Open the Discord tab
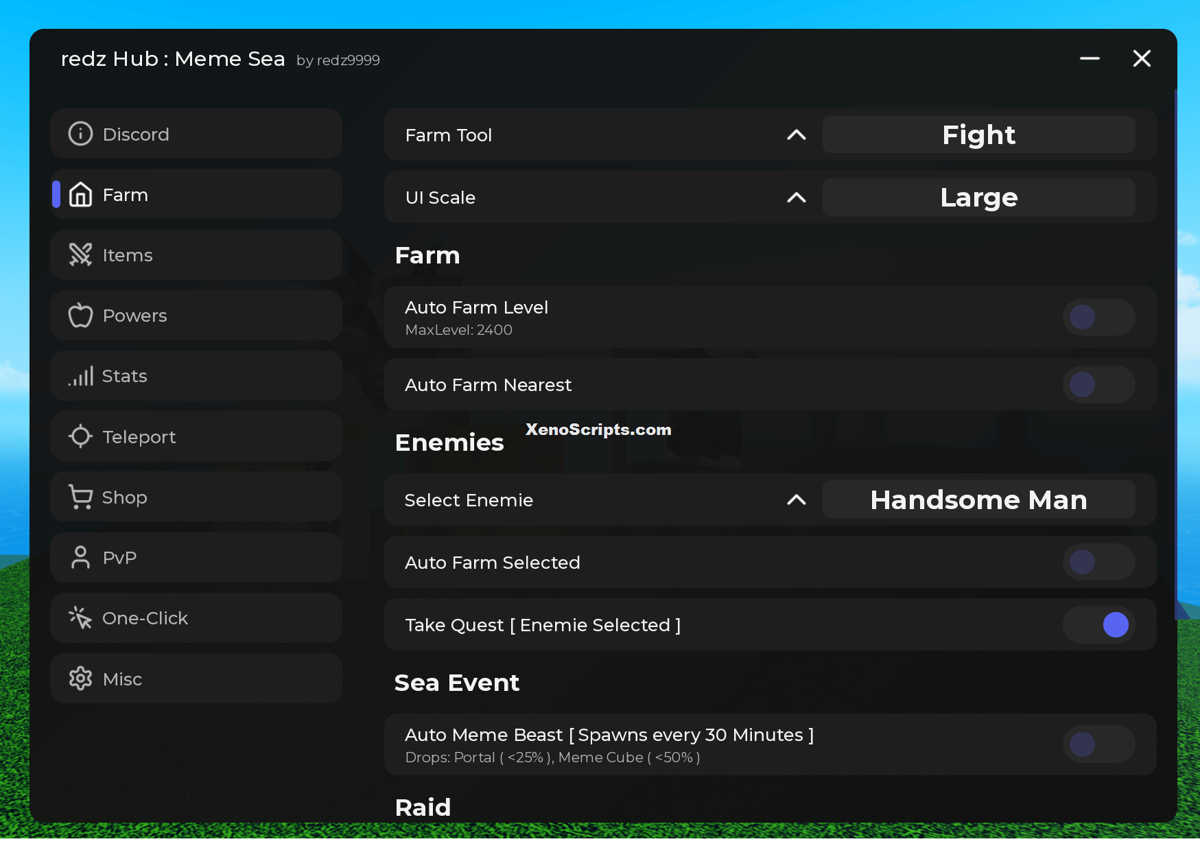The width and height of the screenshot is (1200, 859). tap(196, 134)
